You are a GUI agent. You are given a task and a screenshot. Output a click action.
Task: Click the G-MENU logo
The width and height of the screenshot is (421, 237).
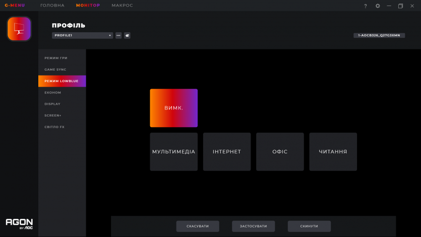(x=15, y=6)
